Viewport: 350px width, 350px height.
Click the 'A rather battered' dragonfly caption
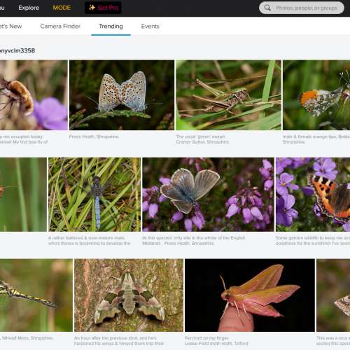pos(90,241)
